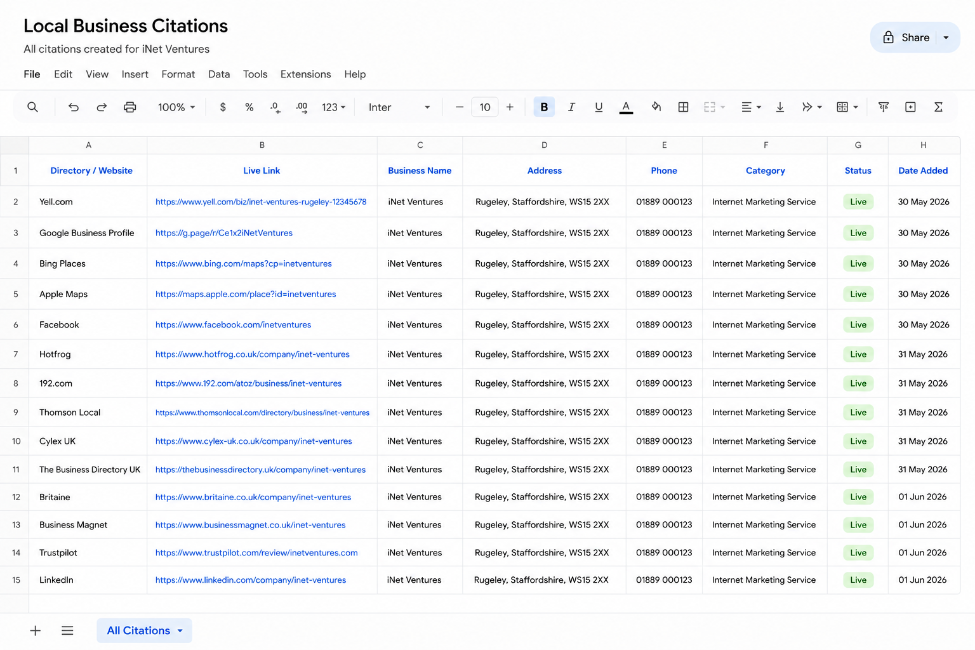The width and height of the screenshot is (975, 650).
Task: Click the filter icon in toolbar
Action: (884, 107)
